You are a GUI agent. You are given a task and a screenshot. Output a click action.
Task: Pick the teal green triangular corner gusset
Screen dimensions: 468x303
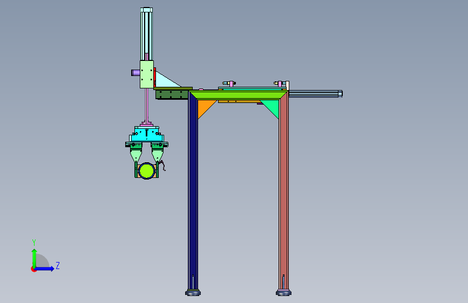[x=272, y=107]
